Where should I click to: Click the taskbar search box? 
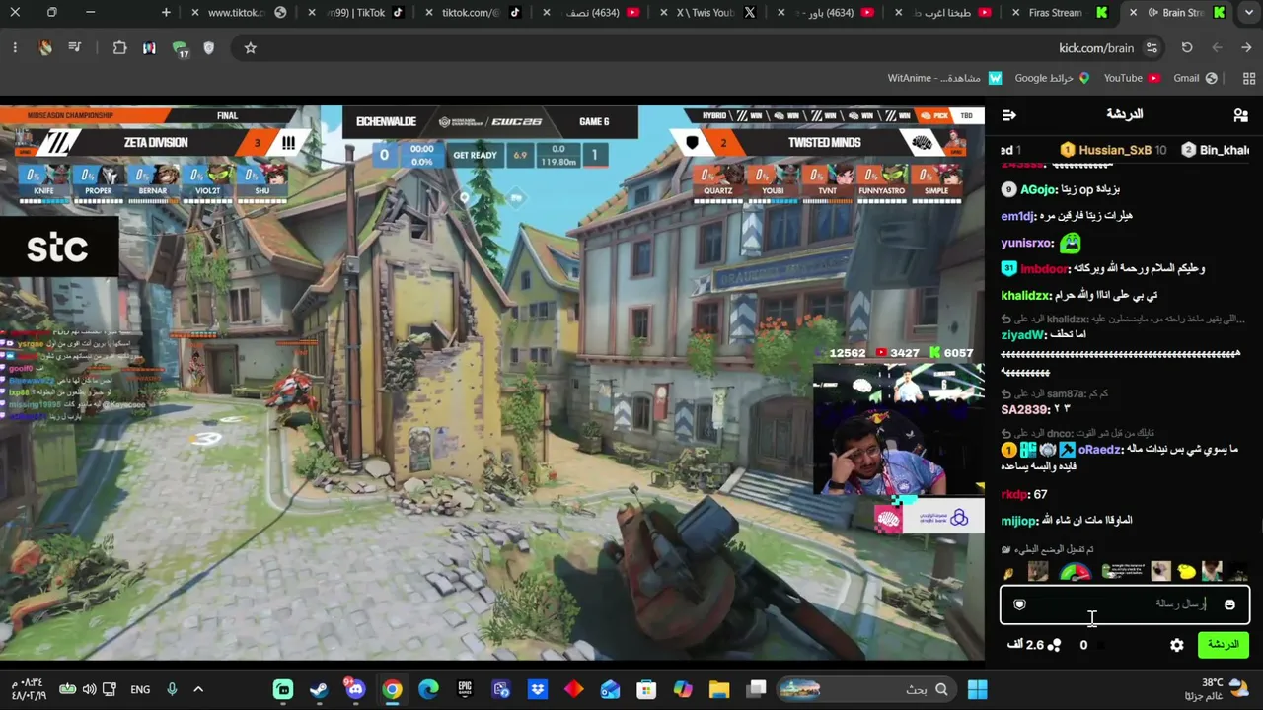pyautogui.click(x=866, y=689)
